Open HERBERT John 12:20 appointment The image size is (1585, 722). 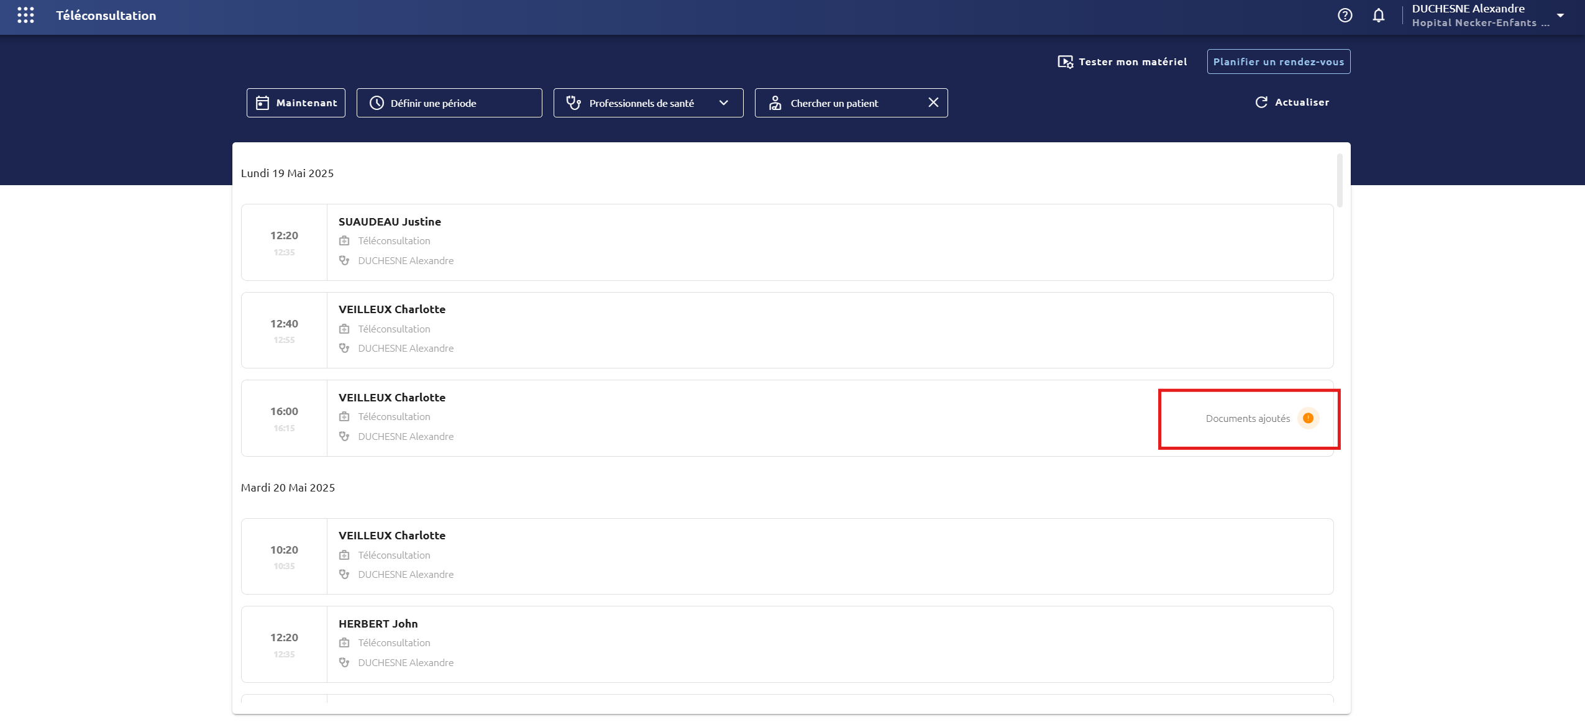(x=787, y=644)
